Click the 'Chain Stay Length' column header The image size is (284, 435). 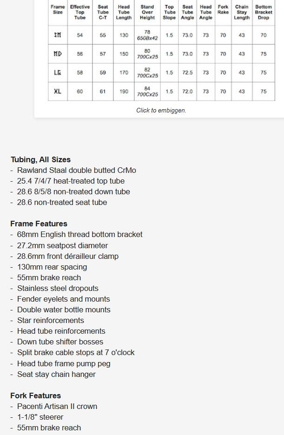pyautogui.click(x=242, y=12)
